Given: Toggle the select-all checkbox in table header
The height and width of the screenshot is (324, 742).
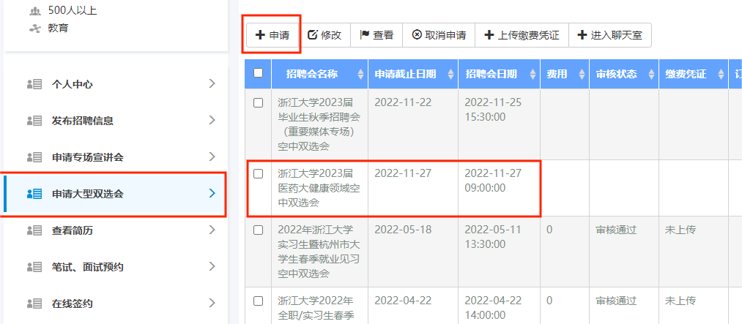Looking at the screenshot, I should point(258,73).
